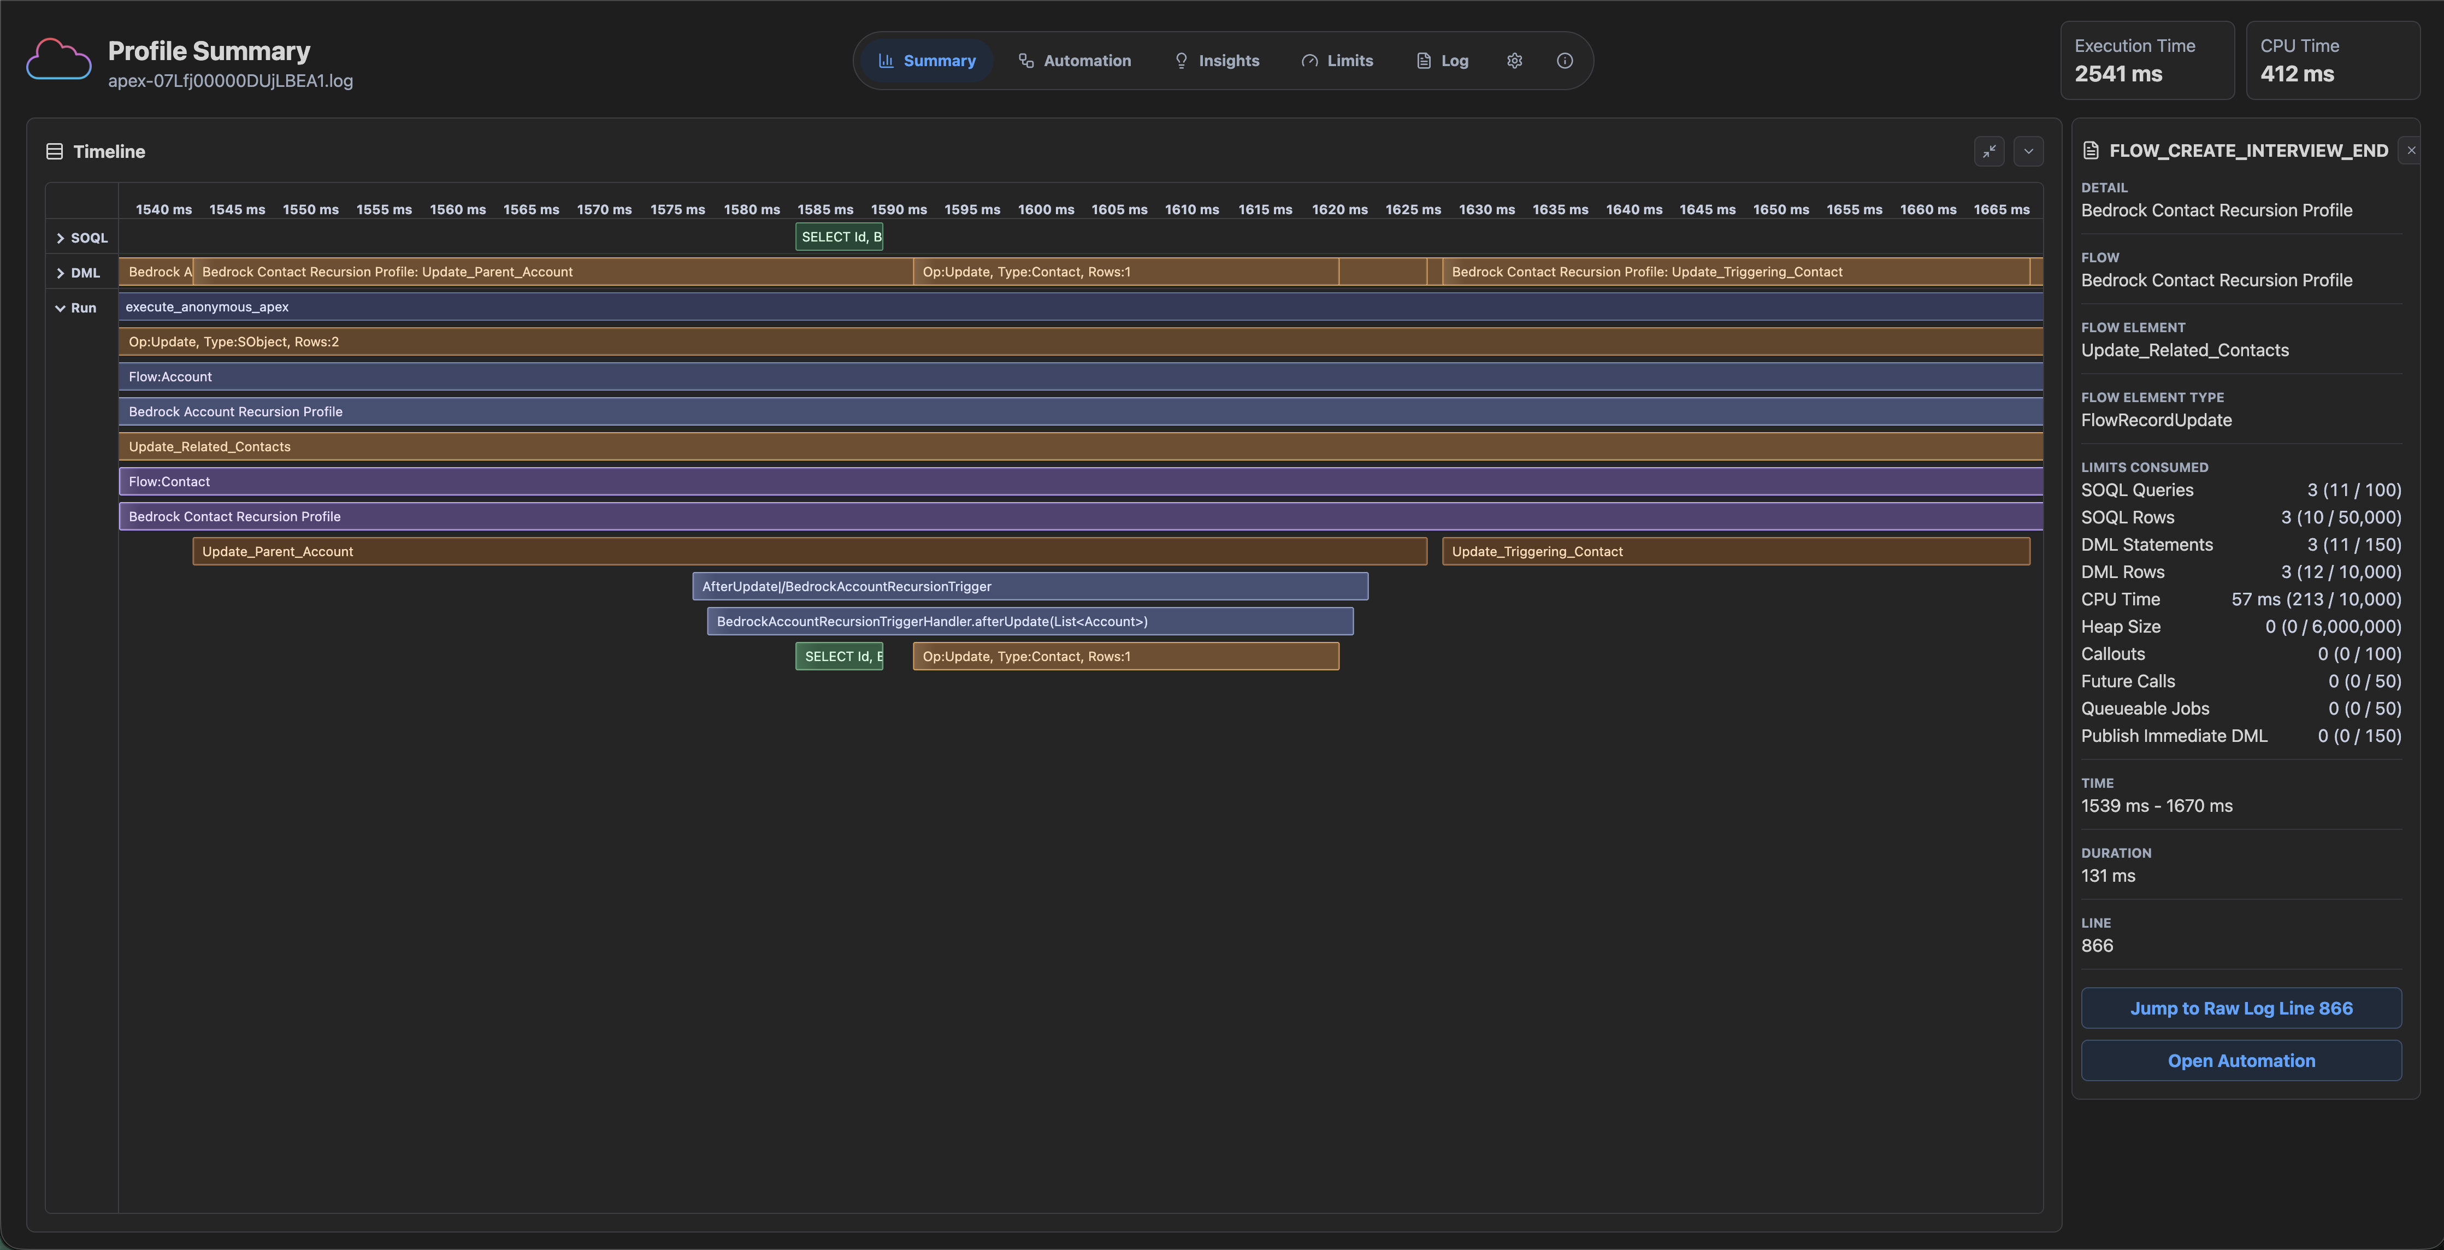This screenshot has width=2444, height=1250.
Task: Select the Update_Parent_Account run bar
Action: coord(809,551)
